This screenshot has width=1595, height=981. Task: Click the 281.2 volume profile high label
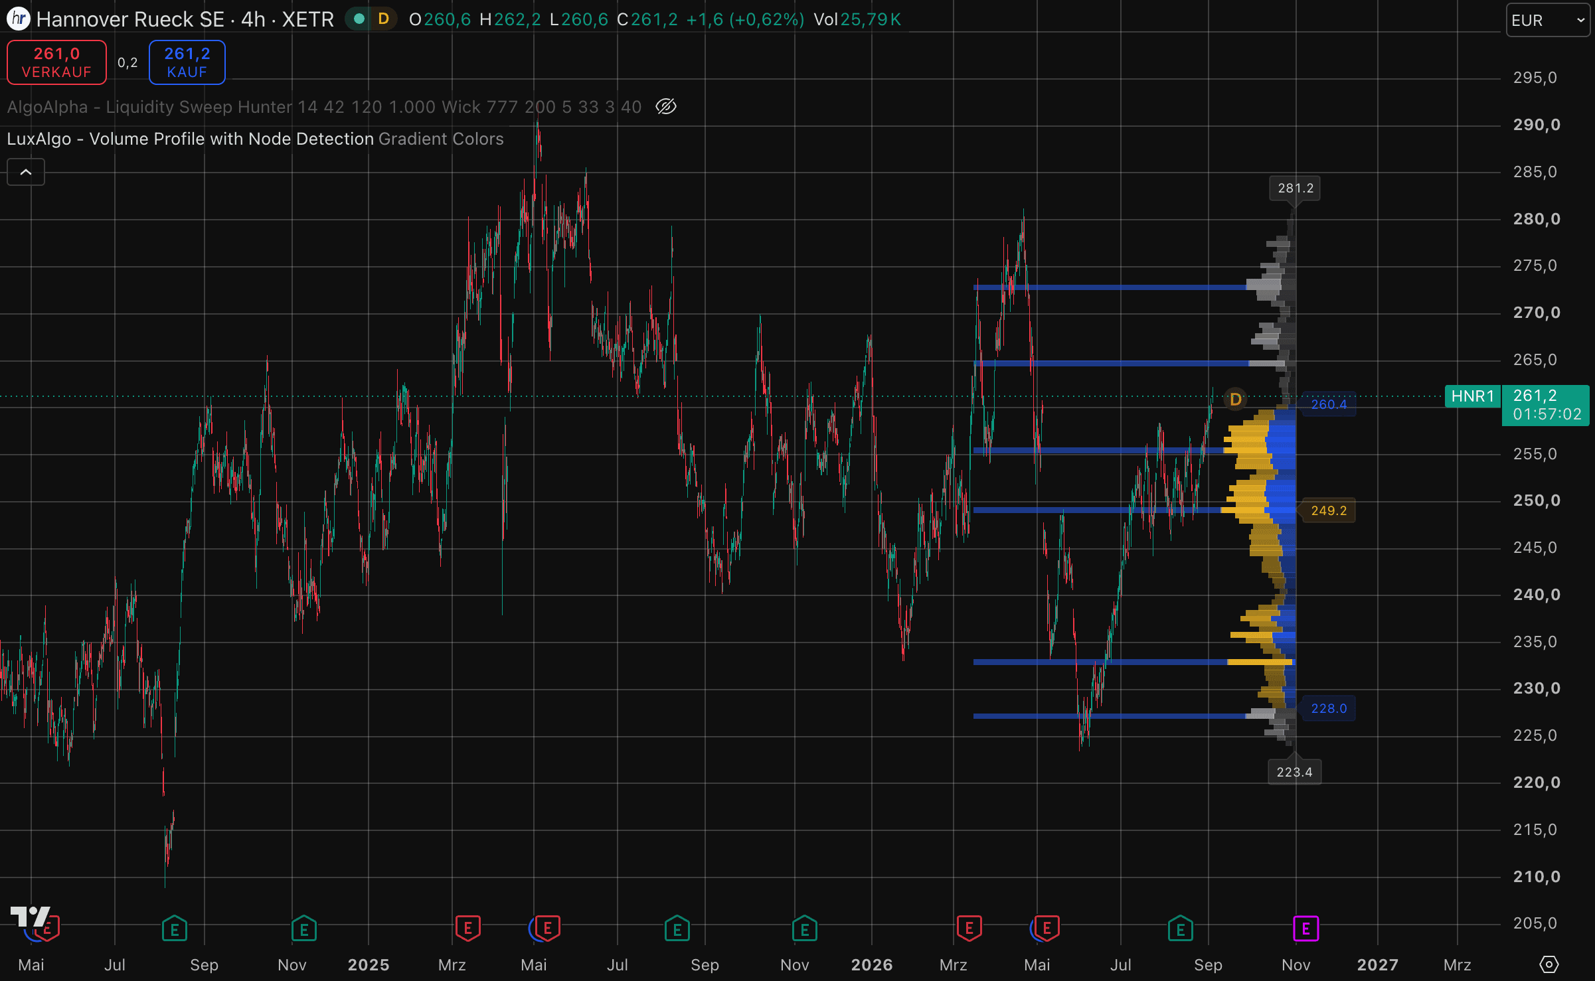[x=1295, y=188]
